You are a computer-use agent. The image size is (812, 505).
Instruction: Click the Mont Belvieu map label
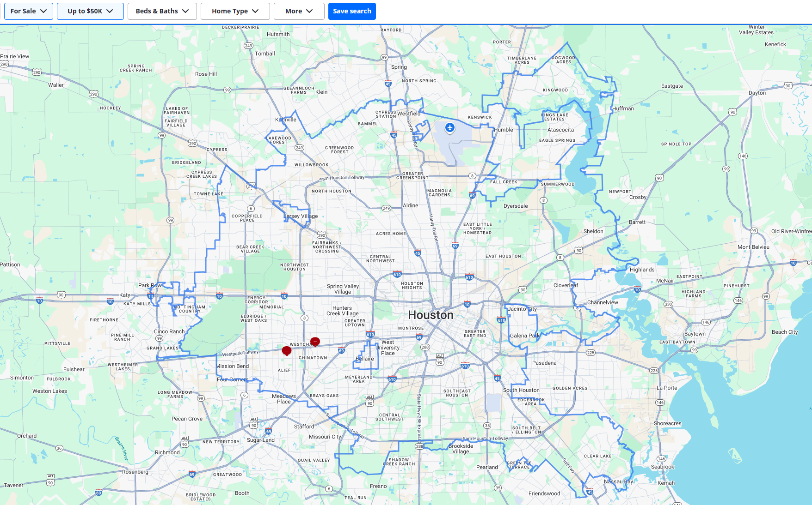[x=754, y=247]
